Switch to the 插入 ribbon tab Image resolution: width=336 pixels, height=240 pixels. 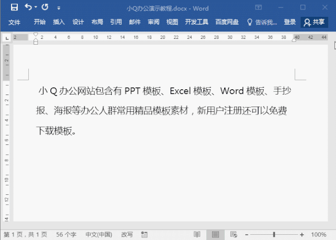pyautogui.click(x=59, y=22)
